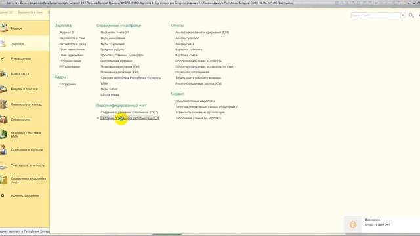Click the Отпуск за свой счет notification text
Screen dimensions: 420x236
[377, 224]
